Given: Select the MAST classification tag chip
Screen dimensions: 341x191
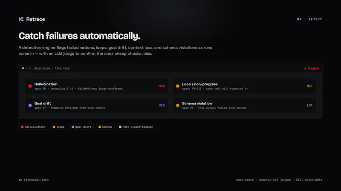Looking at the screenshot, I should point(136,127).
